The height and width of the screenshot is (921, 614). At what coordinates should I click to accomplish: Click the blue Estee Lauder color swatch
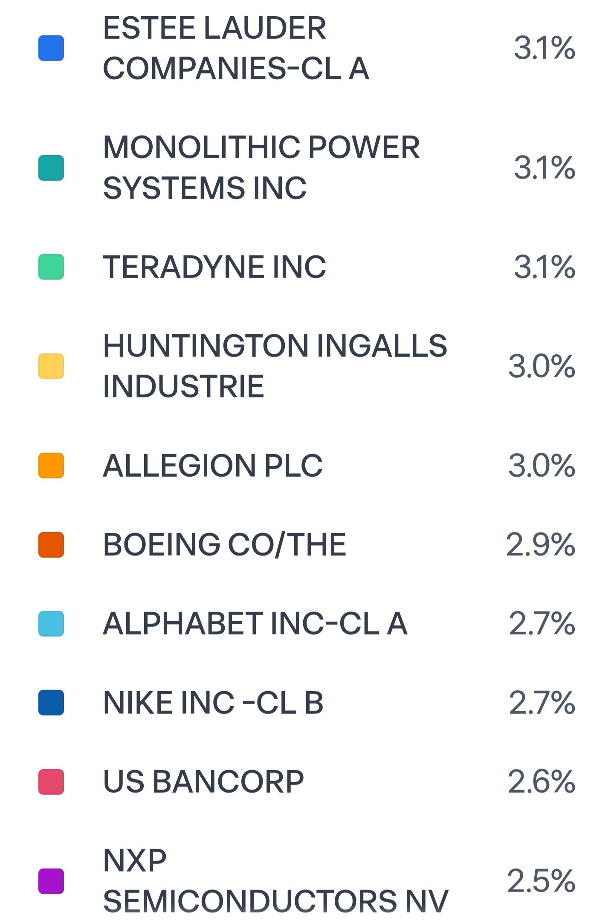coord(51,48)
